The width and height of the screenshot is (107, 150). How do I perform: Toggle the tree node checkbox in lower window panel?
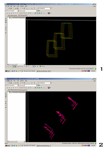10,92
